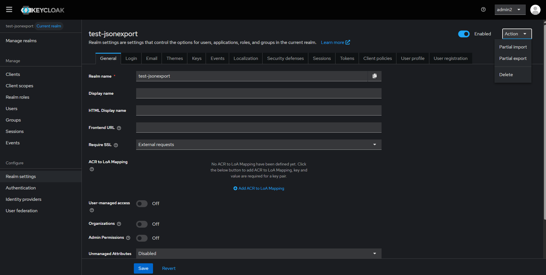Screen dimensions: 546x275
Task: Open Authentication in the sidebar
Action: click(41, 188)
